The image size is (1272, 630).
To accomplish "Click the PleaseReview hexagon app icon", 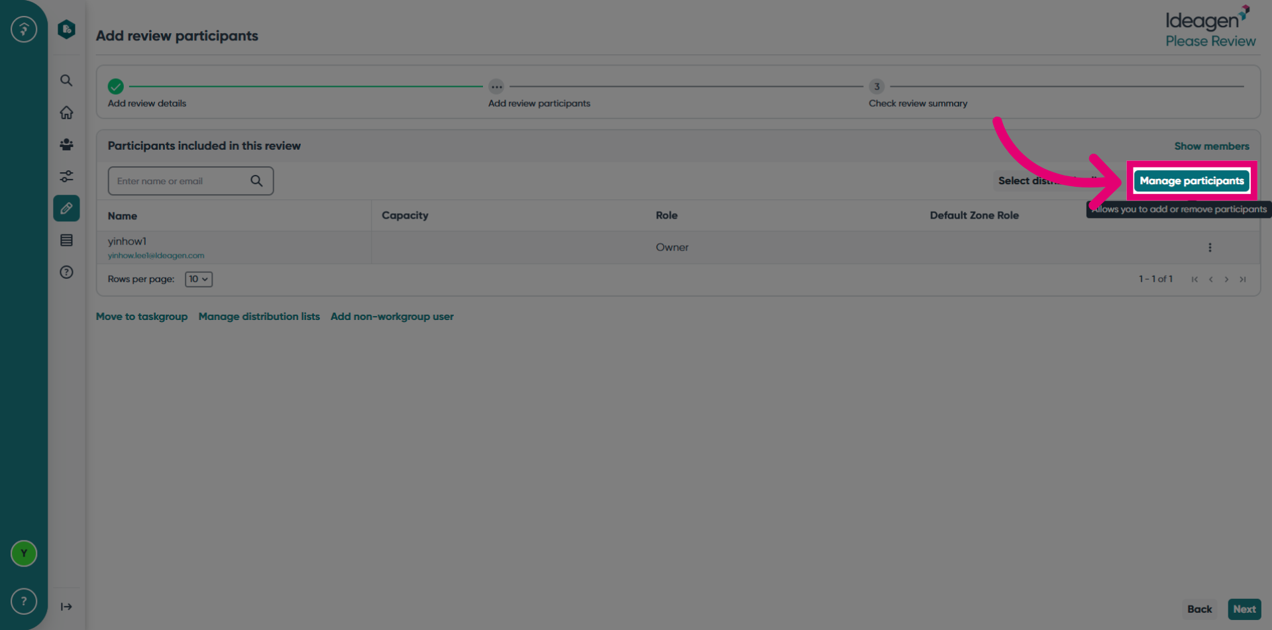I will point(66,29).
